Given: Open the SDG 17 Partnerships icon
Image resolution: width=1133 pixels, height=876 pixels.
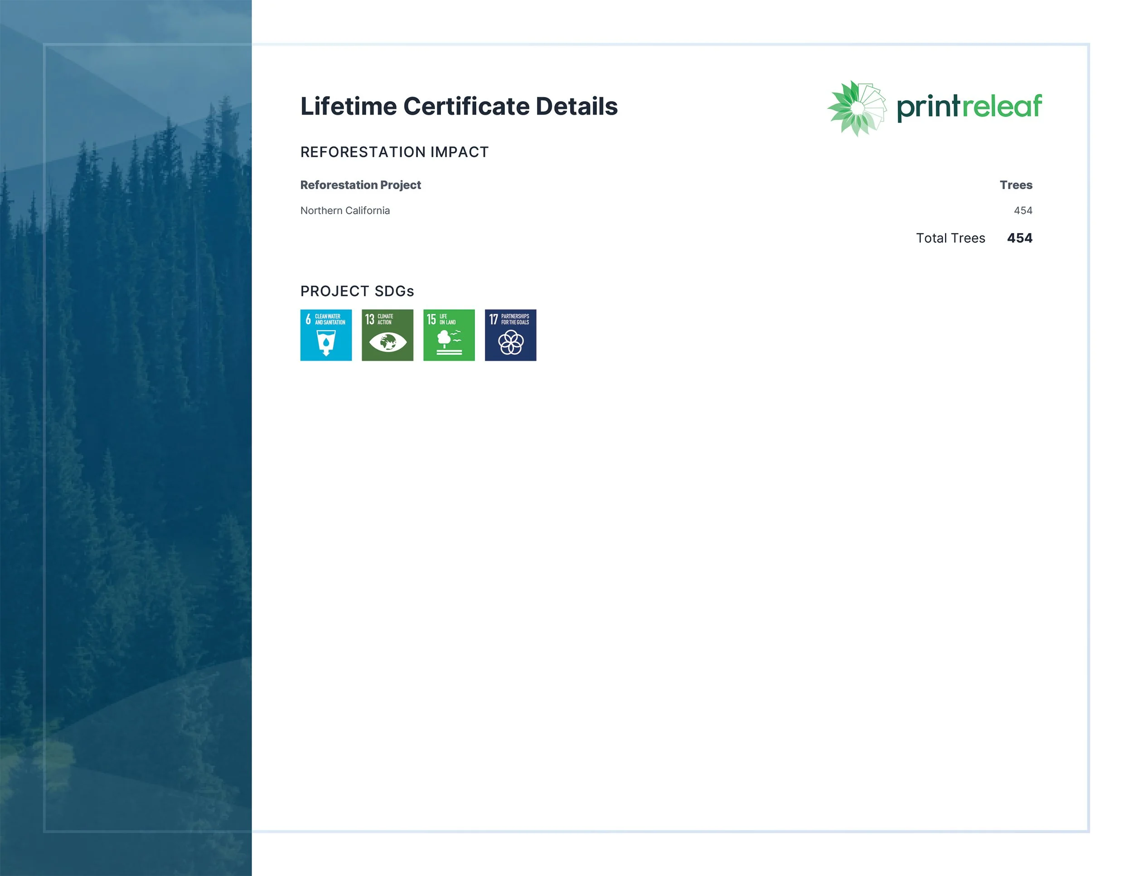Looking at the screenshot, I should 510,335.
